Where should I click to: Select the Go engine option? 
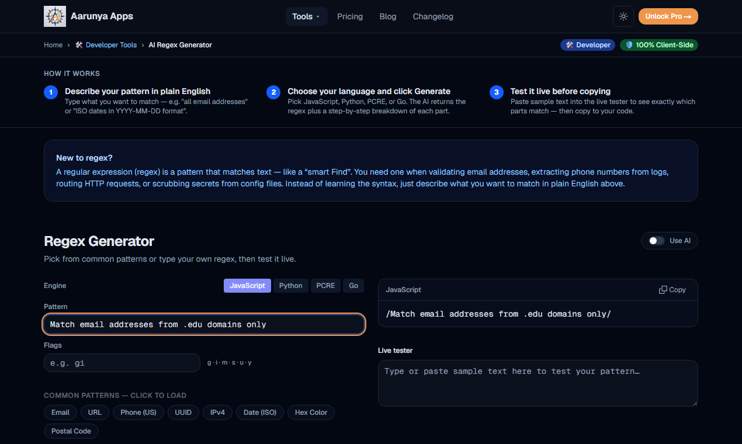(353, 286)
